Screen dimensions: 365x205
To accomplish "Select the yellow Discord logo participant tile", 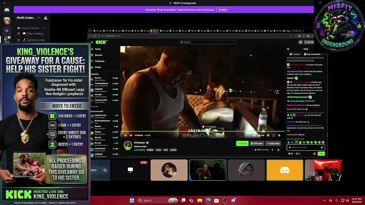I will pos(285,170).
